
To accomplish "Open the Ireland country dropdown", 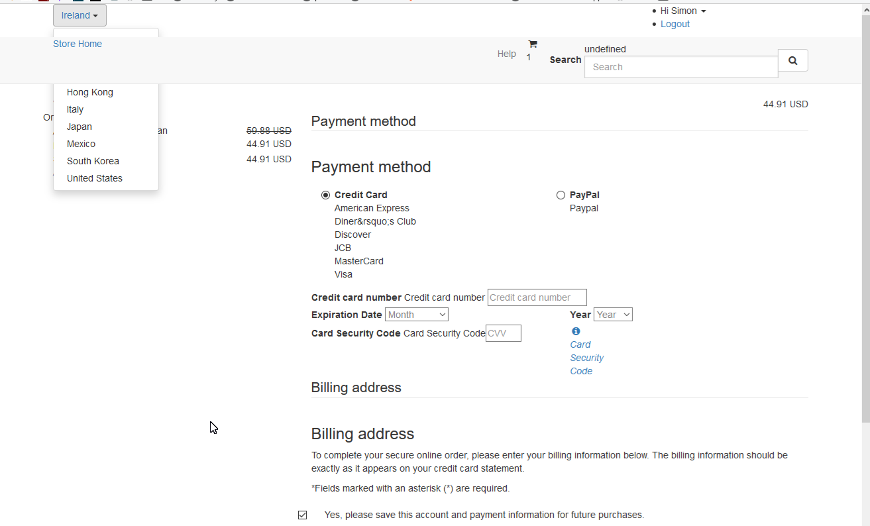I will [80, 15].
